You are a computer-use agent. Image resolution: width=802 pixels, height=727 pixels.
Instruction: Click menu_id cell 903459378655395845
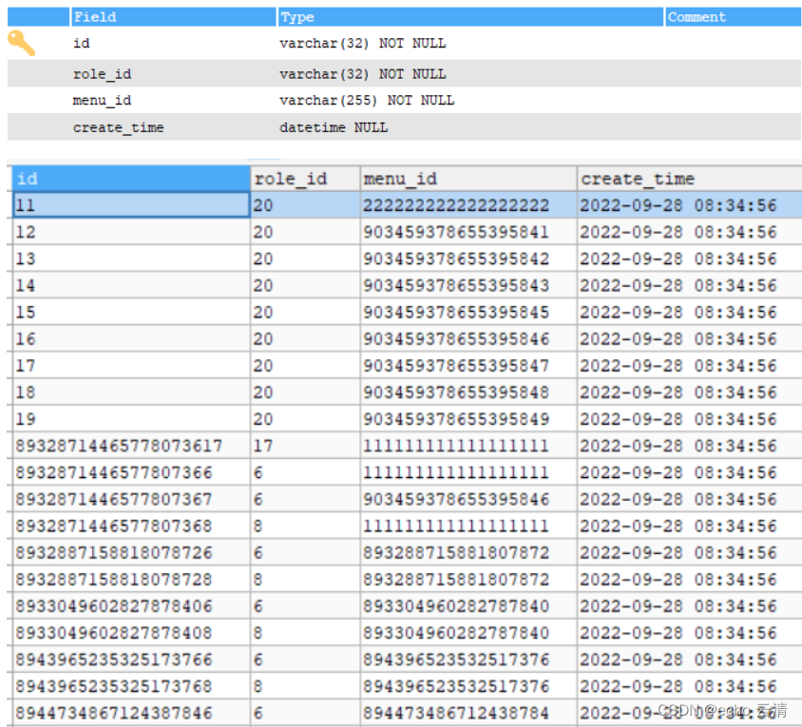(468, 312)
